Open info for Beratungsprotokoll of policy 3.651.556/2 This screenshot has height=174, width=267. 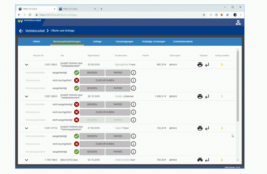click(133, 88)
